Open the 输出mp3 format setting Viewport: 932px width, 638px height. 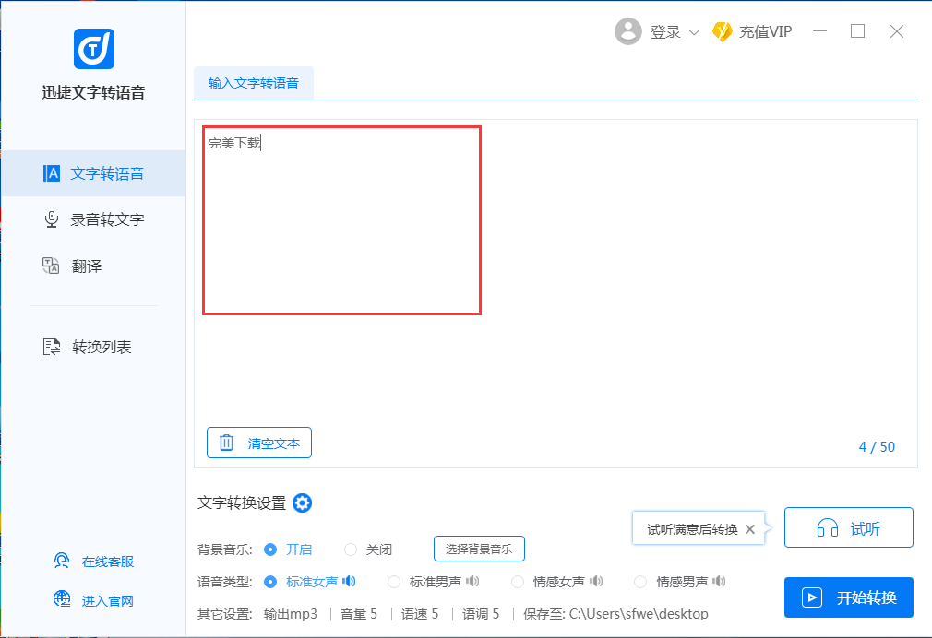tap(293, 613)
